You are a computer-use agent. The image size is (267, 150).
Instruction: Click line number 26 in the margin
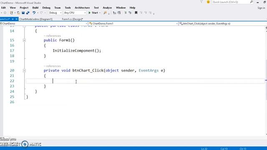pyautogui.click(x=12, y=102)
